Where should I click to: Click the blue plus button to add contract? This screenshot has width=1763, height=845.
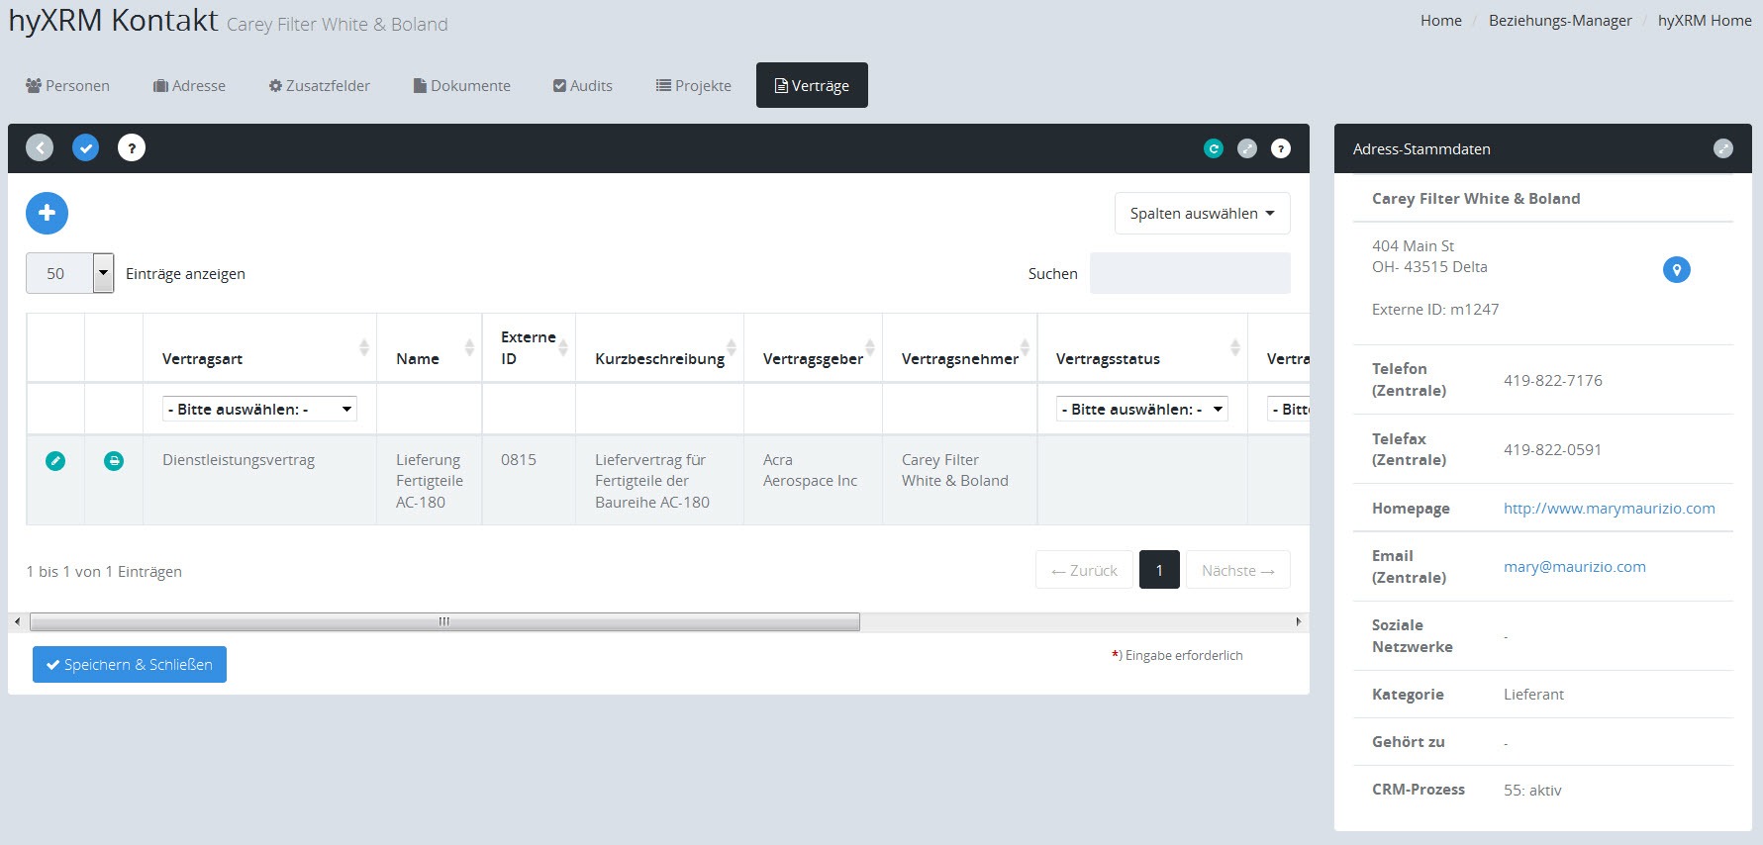pyautogui.click(x=47, y=213)
